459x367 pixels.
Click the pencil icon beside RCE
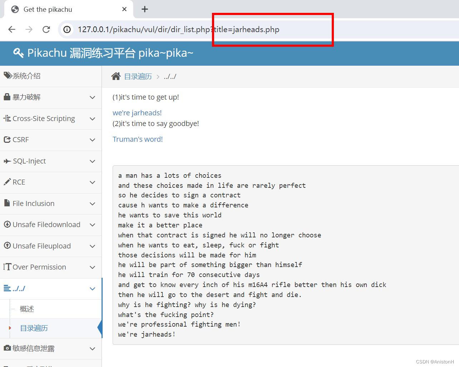pyautogui.click(x=7, y=182)
